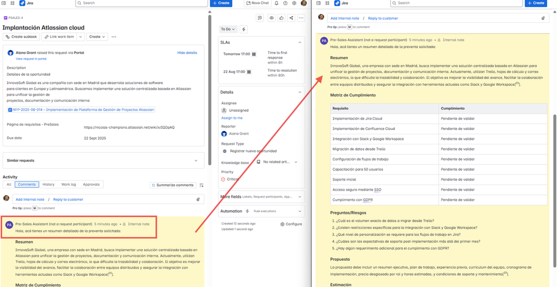Click the Alana Grant reporter avatar in Details
This screenshot has height=287, width=557.
tap(224, 134)
